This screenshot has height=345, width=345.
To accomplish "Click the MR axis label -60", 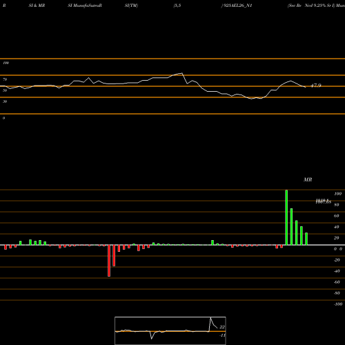I will click(337, 282).
